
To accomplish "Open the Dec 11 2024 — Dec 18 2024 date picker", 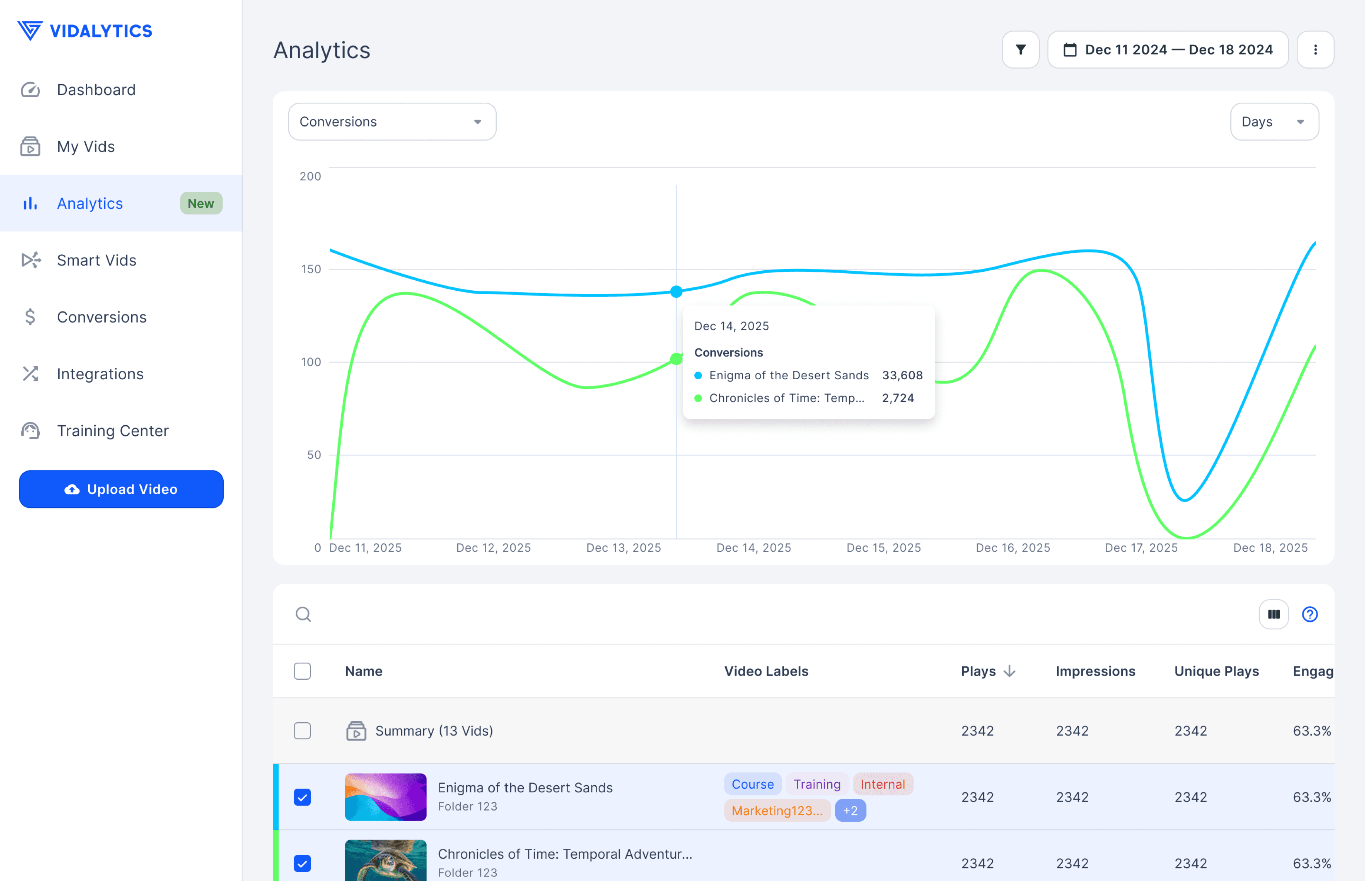I will point(1168,50).
